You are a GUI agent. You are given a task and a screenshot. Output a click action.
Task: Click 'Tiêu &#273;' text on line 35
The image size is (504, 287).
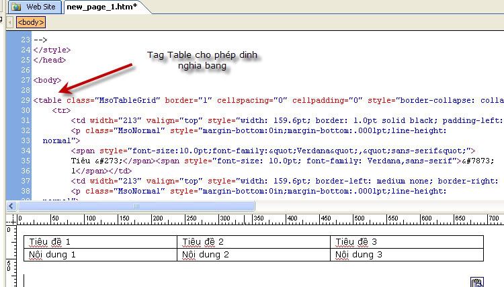pyautogui.click(x=97, y=161)
